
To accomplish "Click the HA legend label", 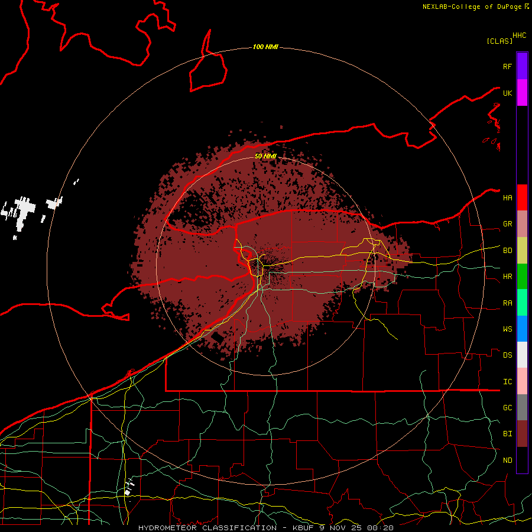I will pos(507,197).
